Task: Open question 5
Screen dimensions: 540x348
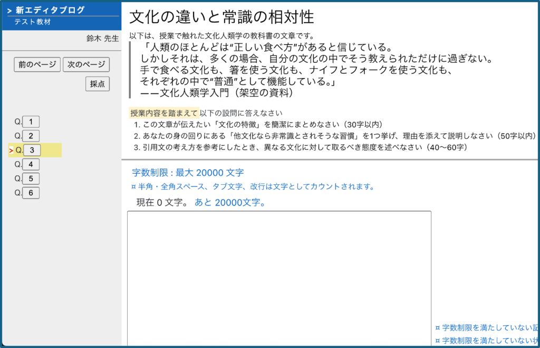Action: point(31,178)
